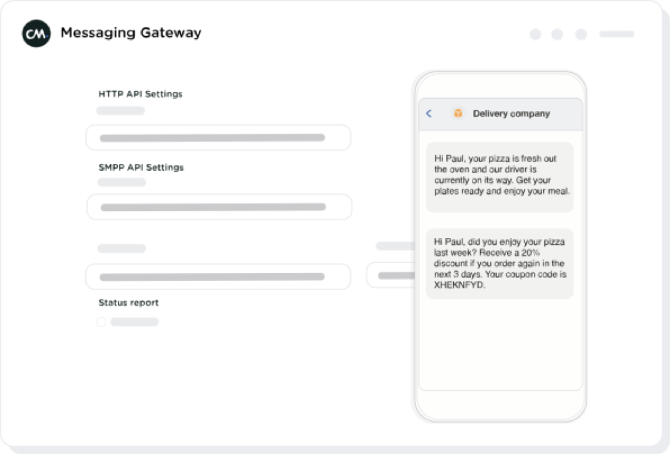Tap the back chevron in the phone header
Screen dimensions: 670x454
point(429,113)
